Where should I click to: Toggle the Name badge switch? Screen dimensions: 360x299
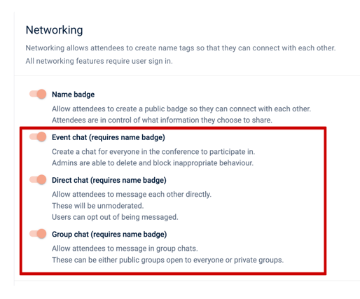[38, 94]
